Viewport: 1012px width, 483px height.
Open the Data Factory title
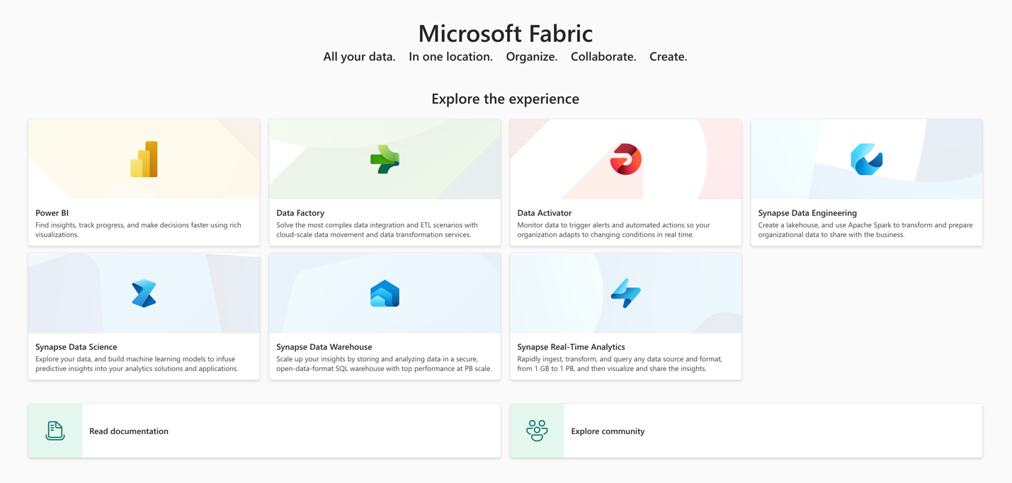(x=300, y=212)
